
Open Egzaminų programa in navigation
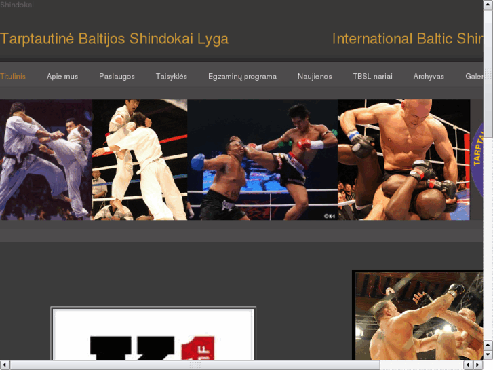pyautogui.click(x=242, y=77)
